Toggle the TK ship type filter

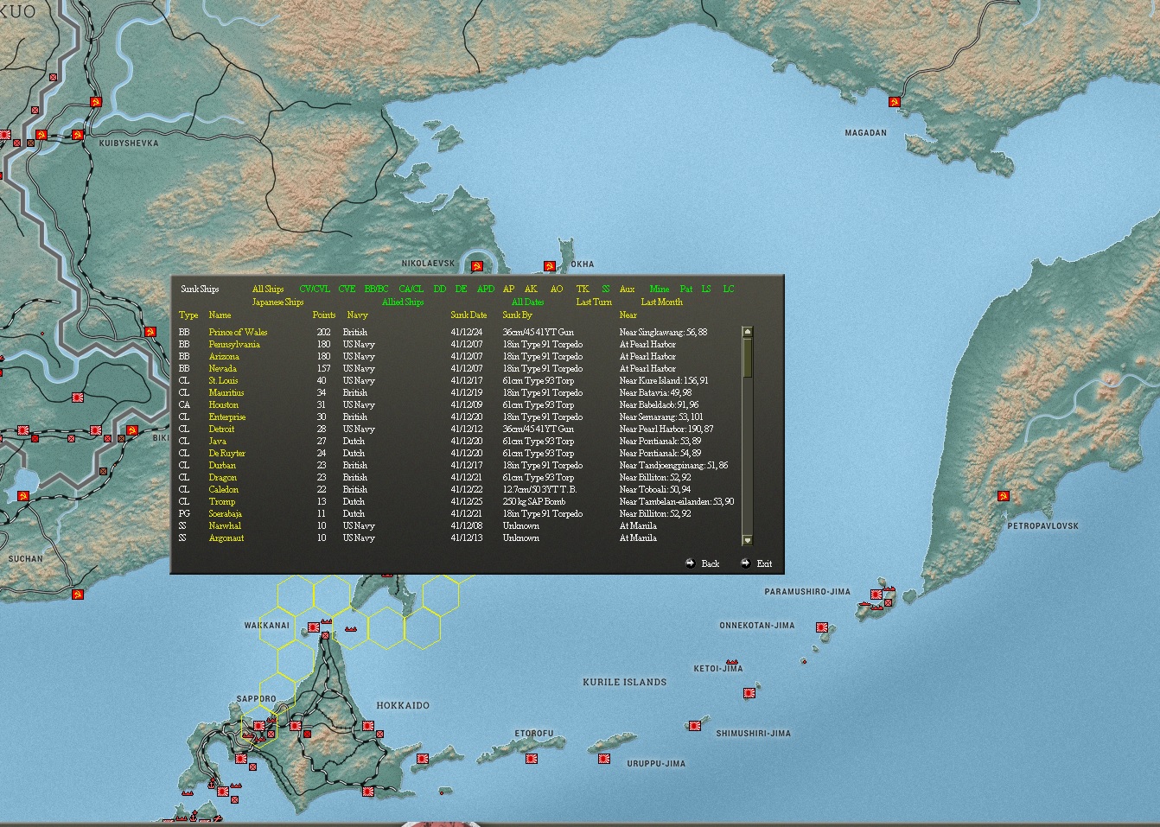(x=583, y=289)
